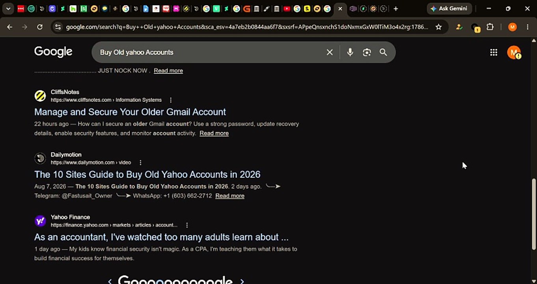This screenshot has height=284, width=537.
Task: Click Read more in the Dailymotion snippet
Action: tap(230, 196)
